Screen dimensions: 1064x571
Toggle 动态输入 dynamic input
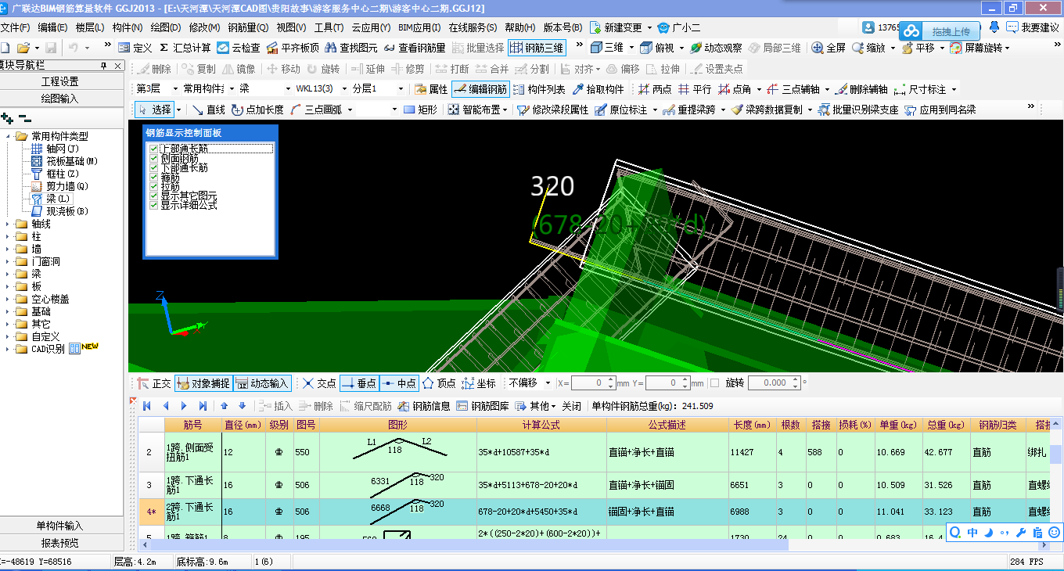click(262, 383)
